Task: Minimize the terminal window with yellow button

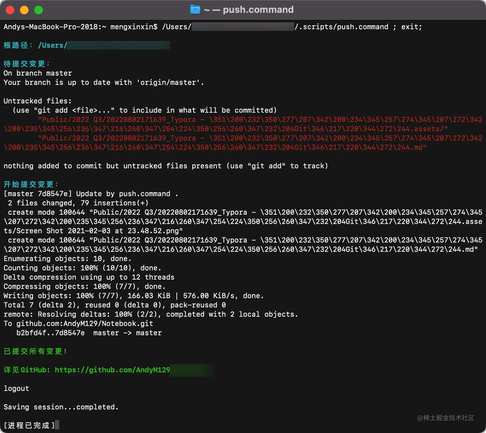Action: pos(24,10)
